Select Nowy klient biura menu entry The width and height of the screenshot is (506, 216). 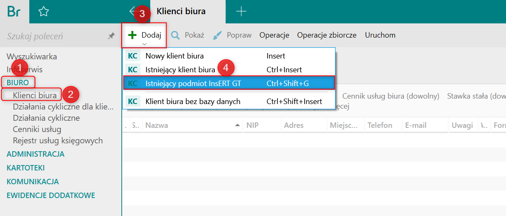(x=175, y=56)
